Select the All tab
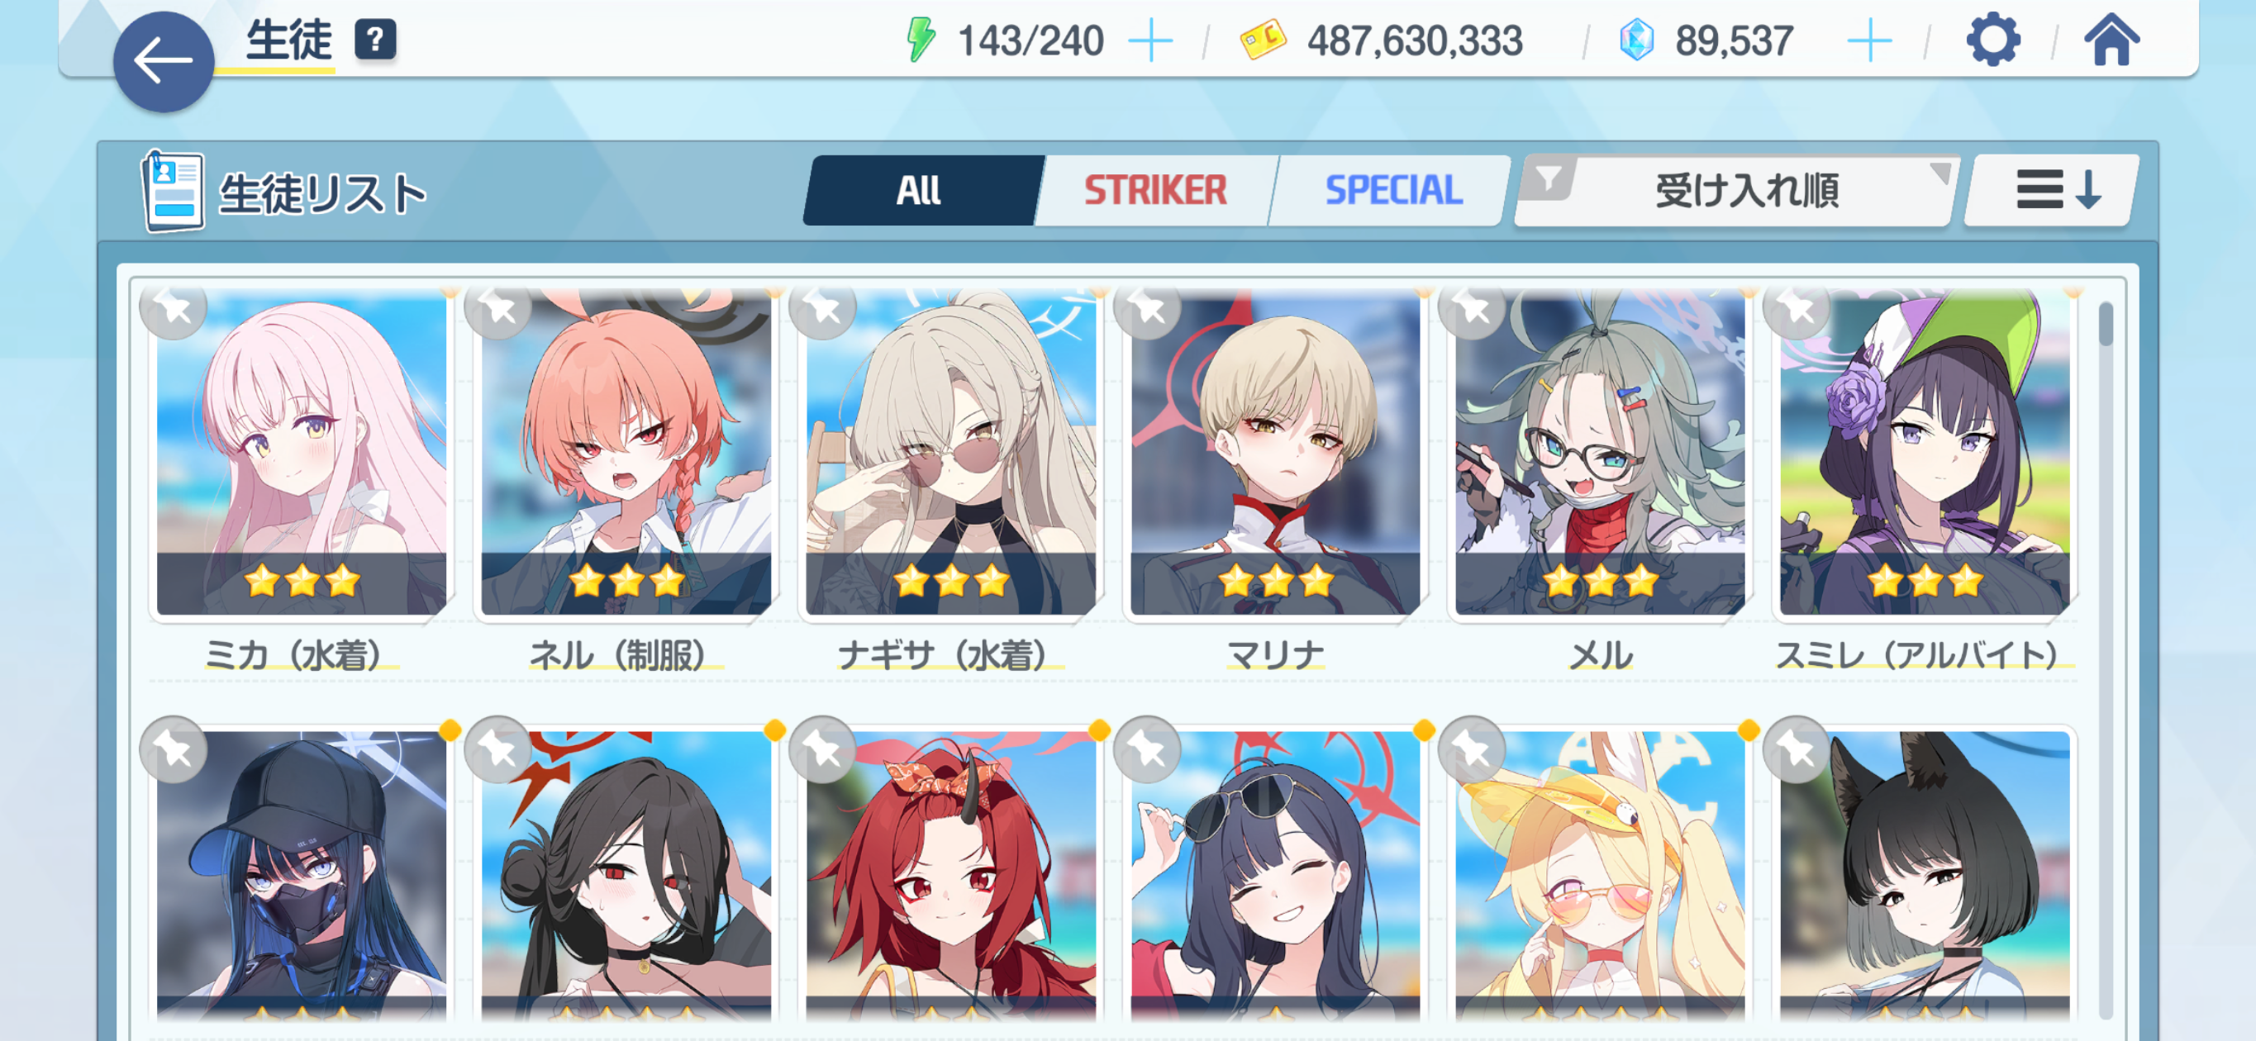 point(920,191)
